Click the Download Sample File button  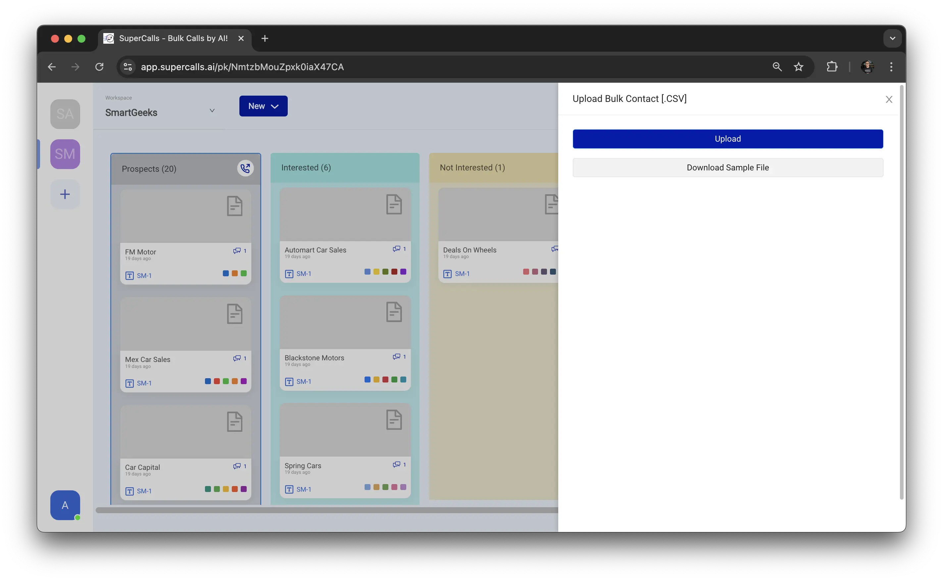click(x=727, y=167)
